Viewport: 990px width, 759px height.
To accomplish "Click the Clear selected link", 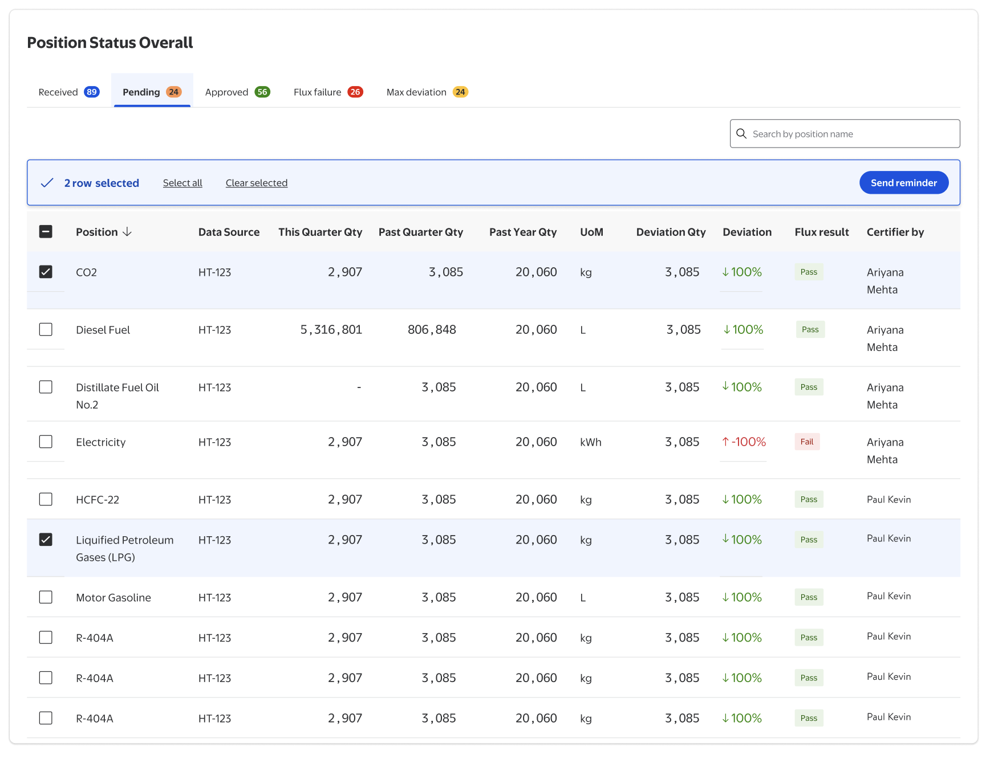I will pyautogui.click(x=257, y=183).
